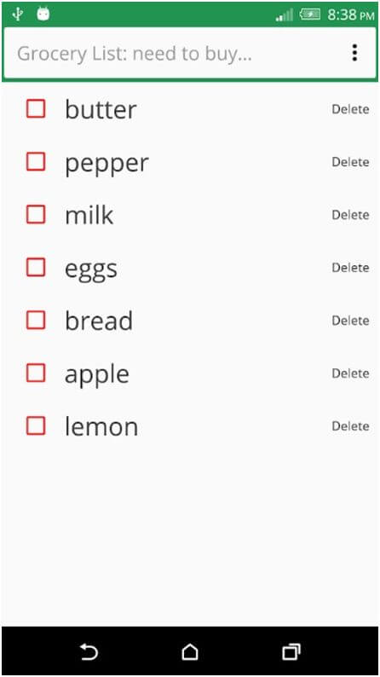Select the bread list item text

tap(99, 321)
